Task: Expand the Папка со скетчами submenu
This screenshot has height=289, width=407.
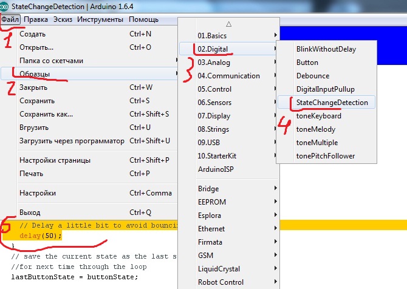Action: [51, 61]
